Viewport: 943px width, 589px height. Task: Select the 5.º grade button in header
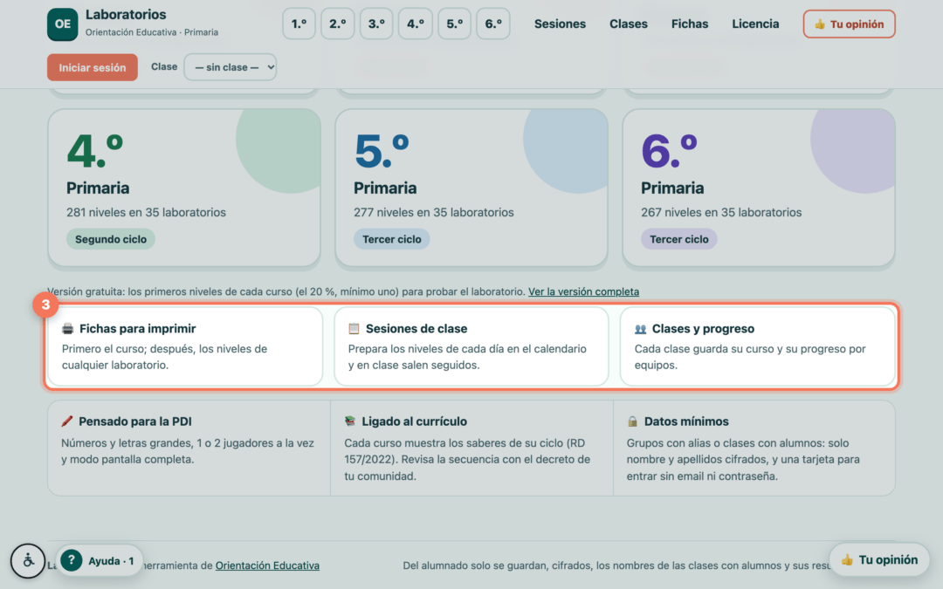[x=455, y=24]
